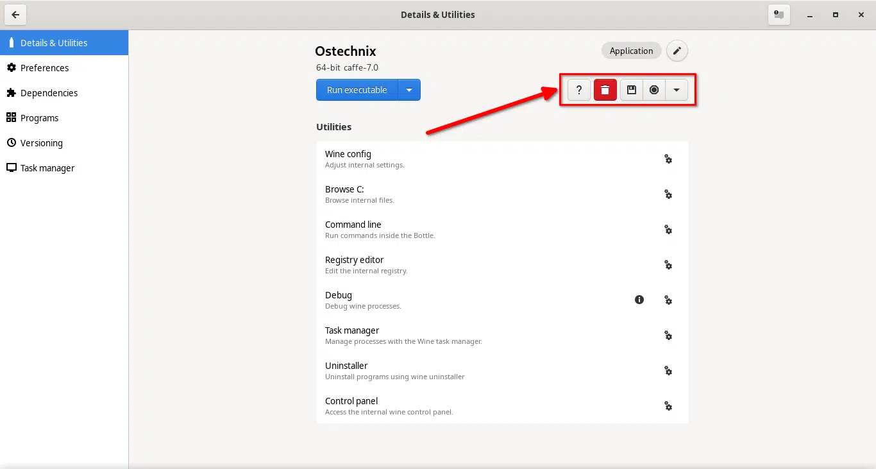Select Programs in the sidebar
This screenshot has width=876, height=469.
pyautogui.click(x=39, y=118)
